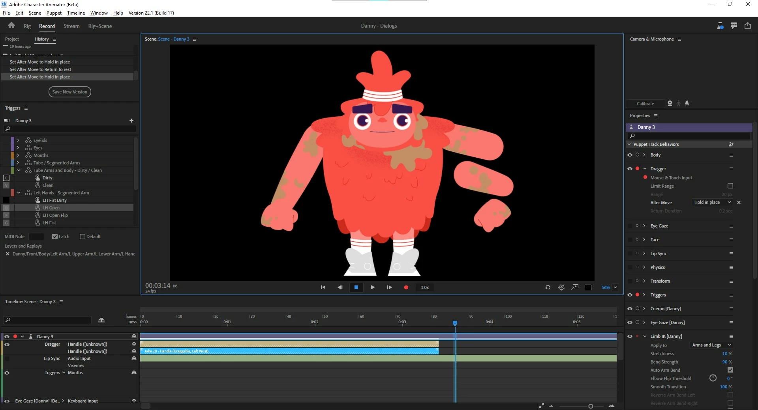Open the labs beaker icon
Screen dimensions: 758x410
tap(720, 26)
